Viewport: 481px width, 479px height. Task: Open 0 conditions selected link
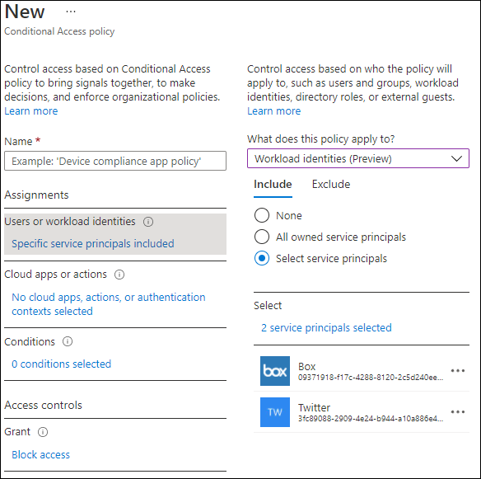pos(61,364)
